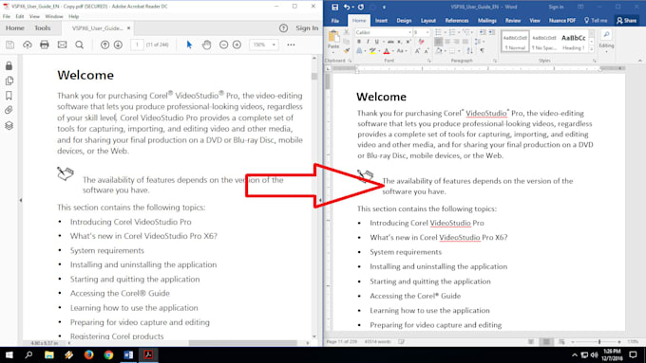Open Firefox from the Windows taskbar
Image resolution: width=646 pixels, height=363 pixels.
click(x=88, y=354)
